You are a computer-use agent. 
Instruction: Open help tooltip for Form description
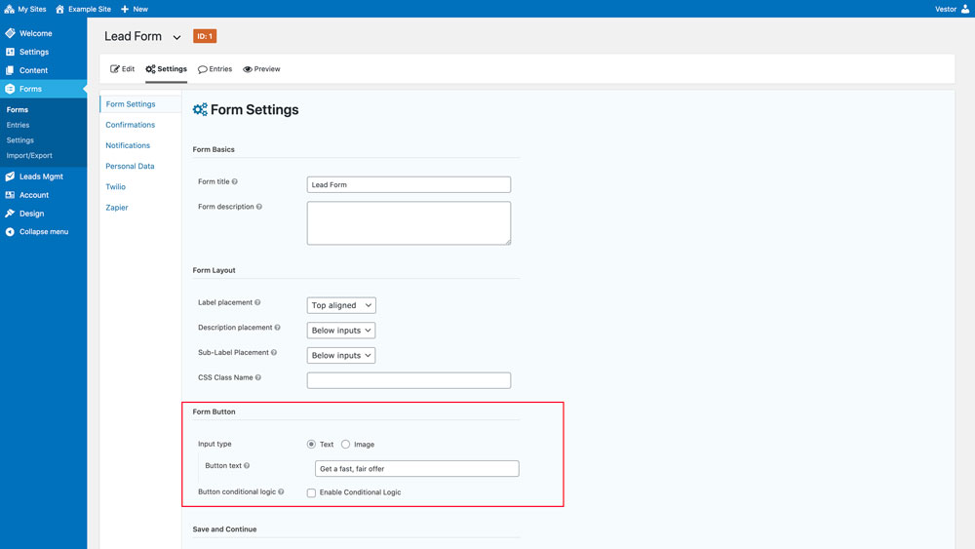click(x=259, y=207)
